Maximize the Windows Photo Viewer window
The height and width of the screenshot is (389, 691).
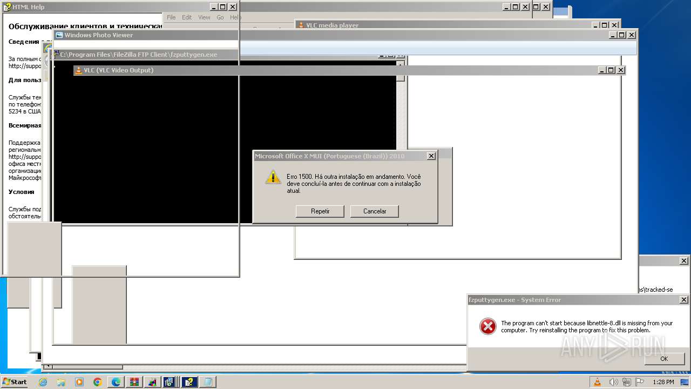coord(622,35)
